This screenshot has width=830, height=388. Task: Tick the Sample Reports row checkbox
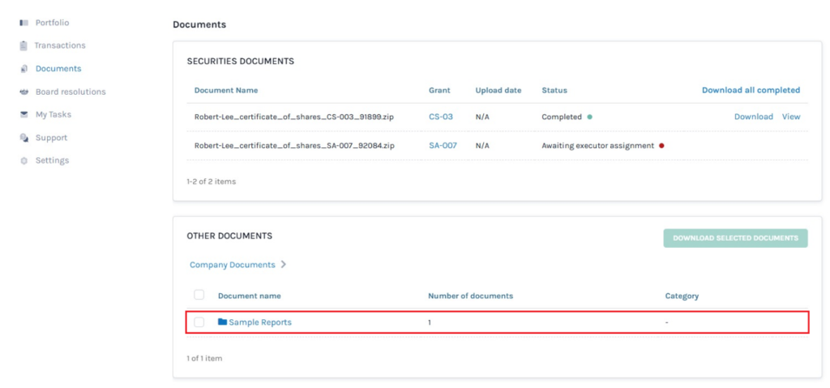pyautogui.click(x=199, y=322)
